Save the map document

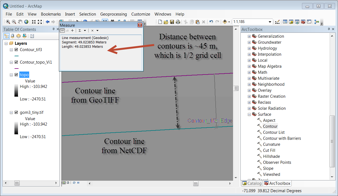[x=172, y=22]
